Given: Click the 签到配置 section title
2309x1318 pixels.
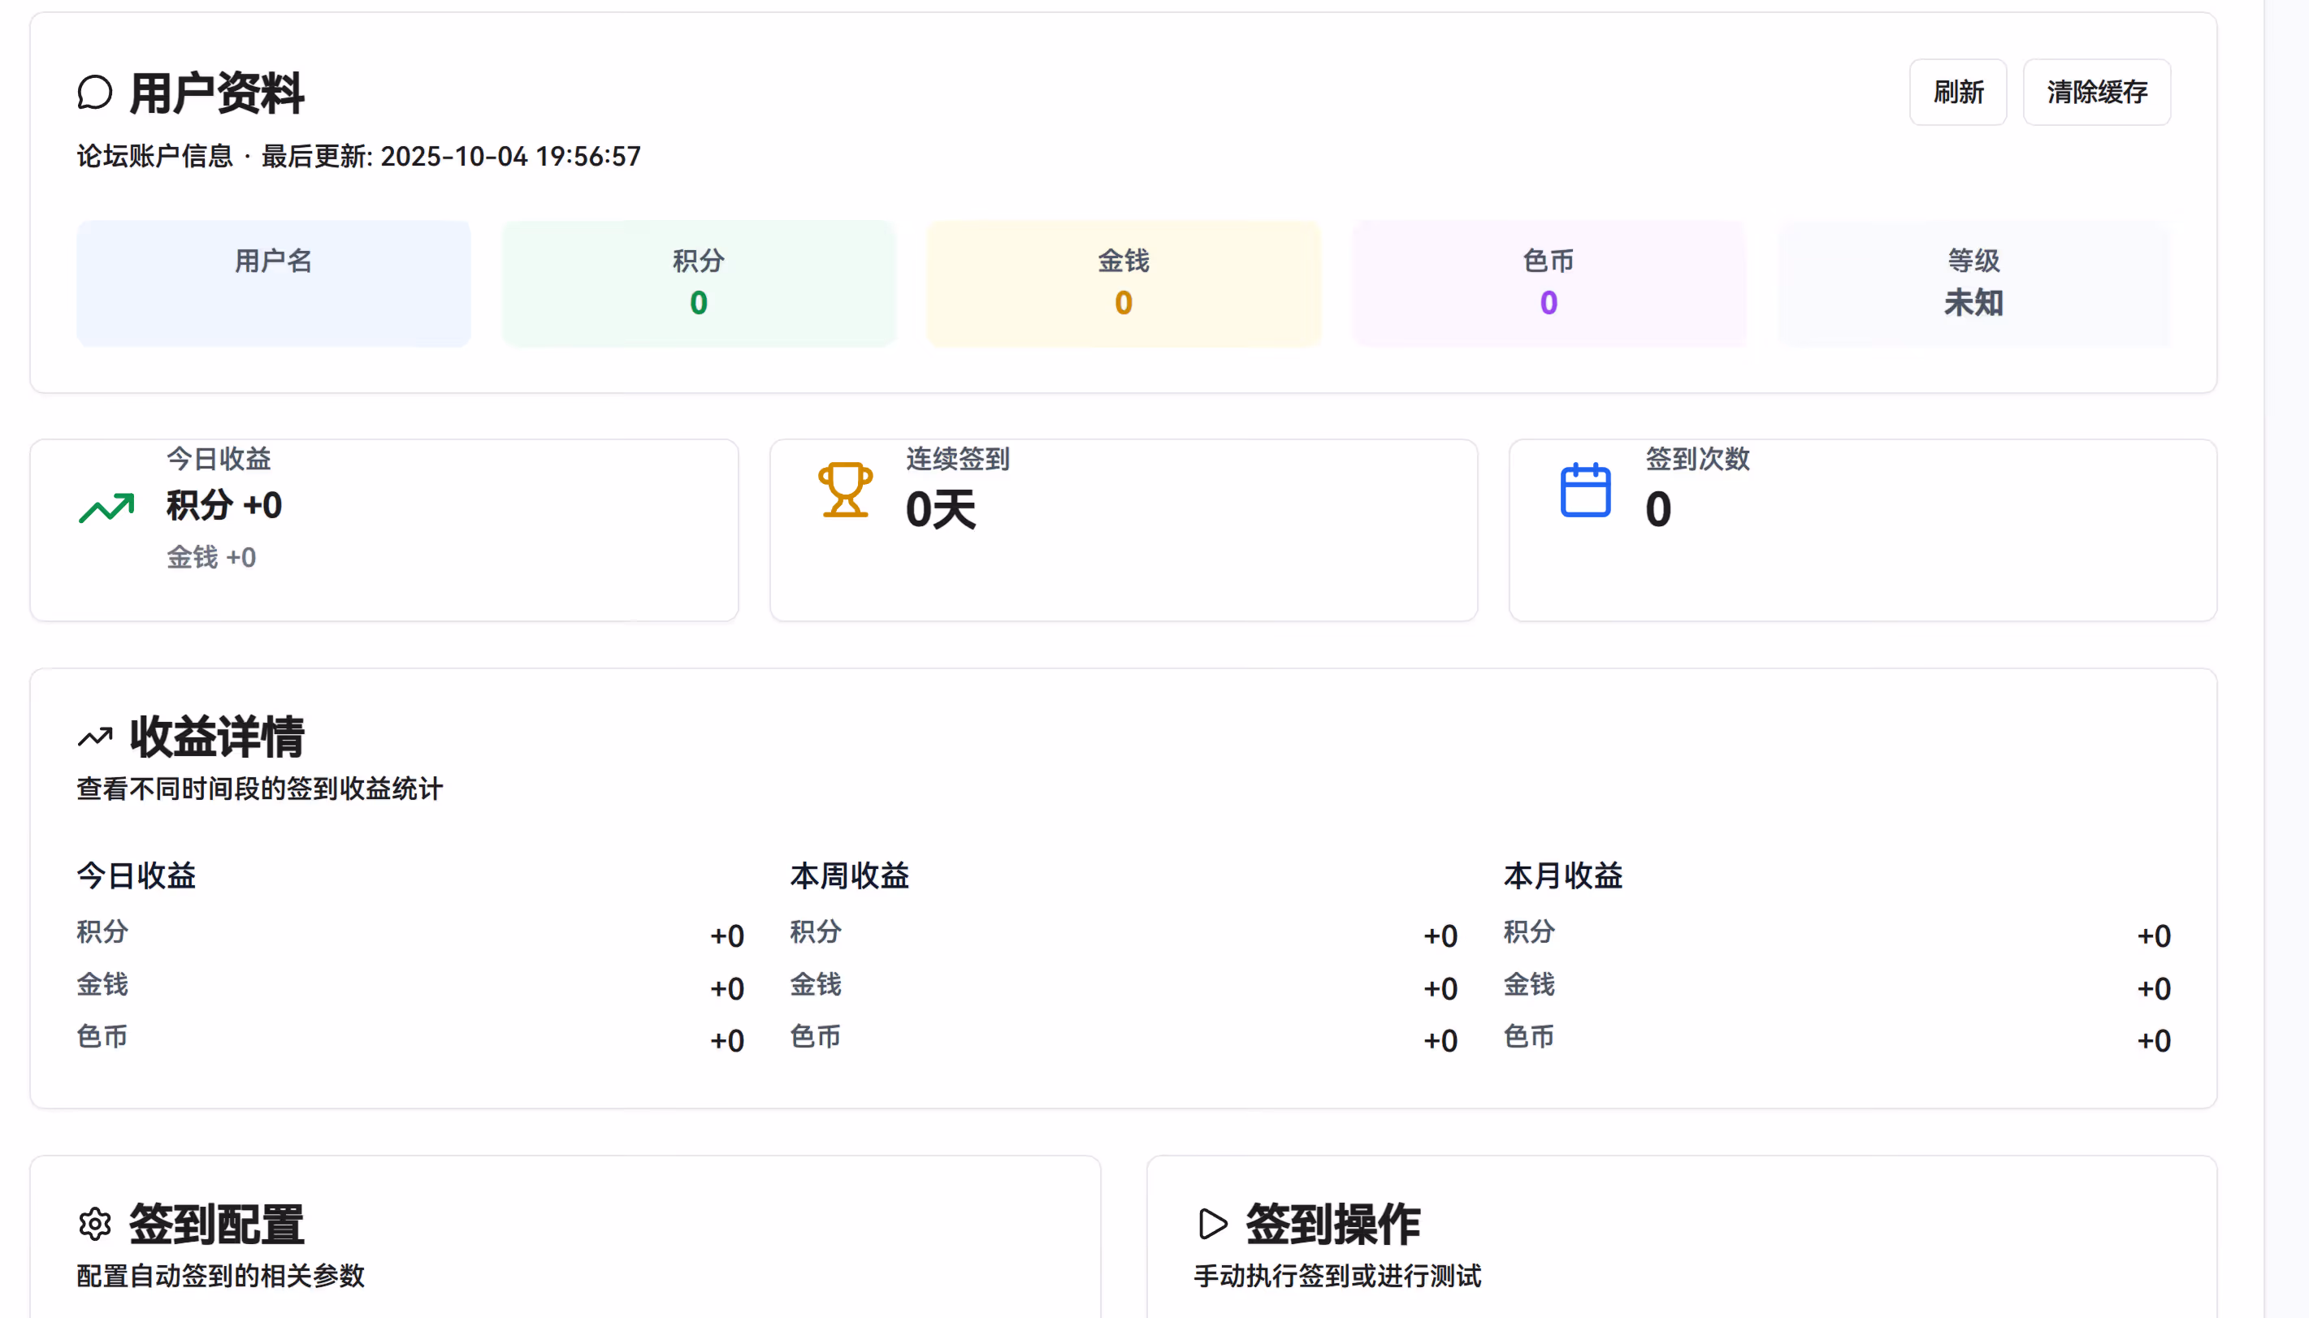Looking at the screenshot, I should 216,1224.
